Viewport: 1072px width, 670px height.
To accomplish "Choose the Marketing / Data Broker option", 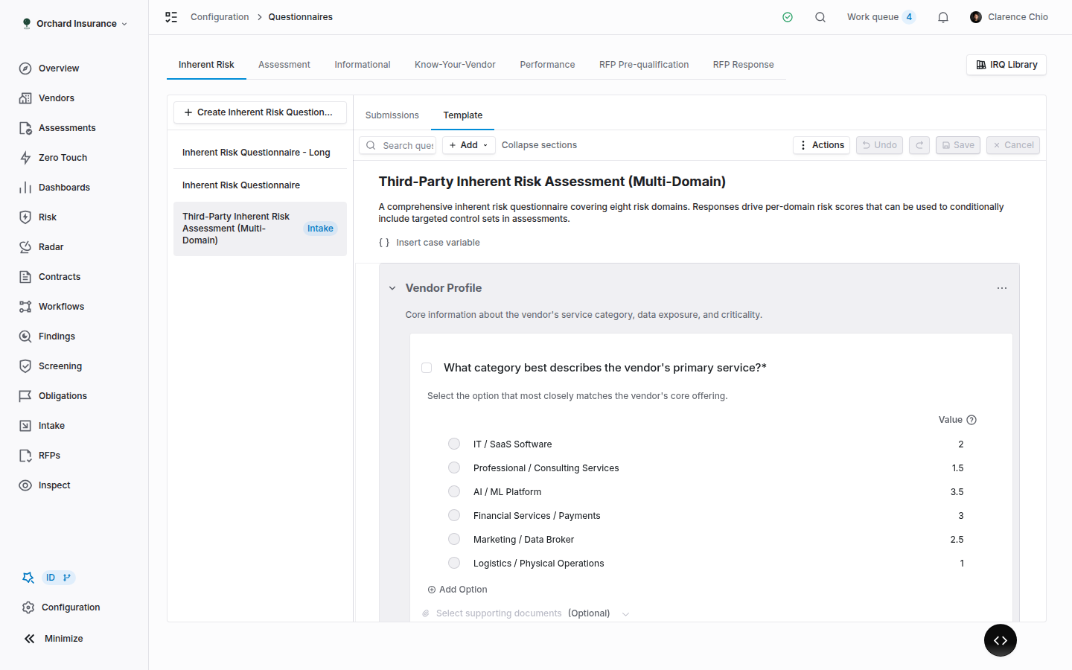I will [454, 539].
